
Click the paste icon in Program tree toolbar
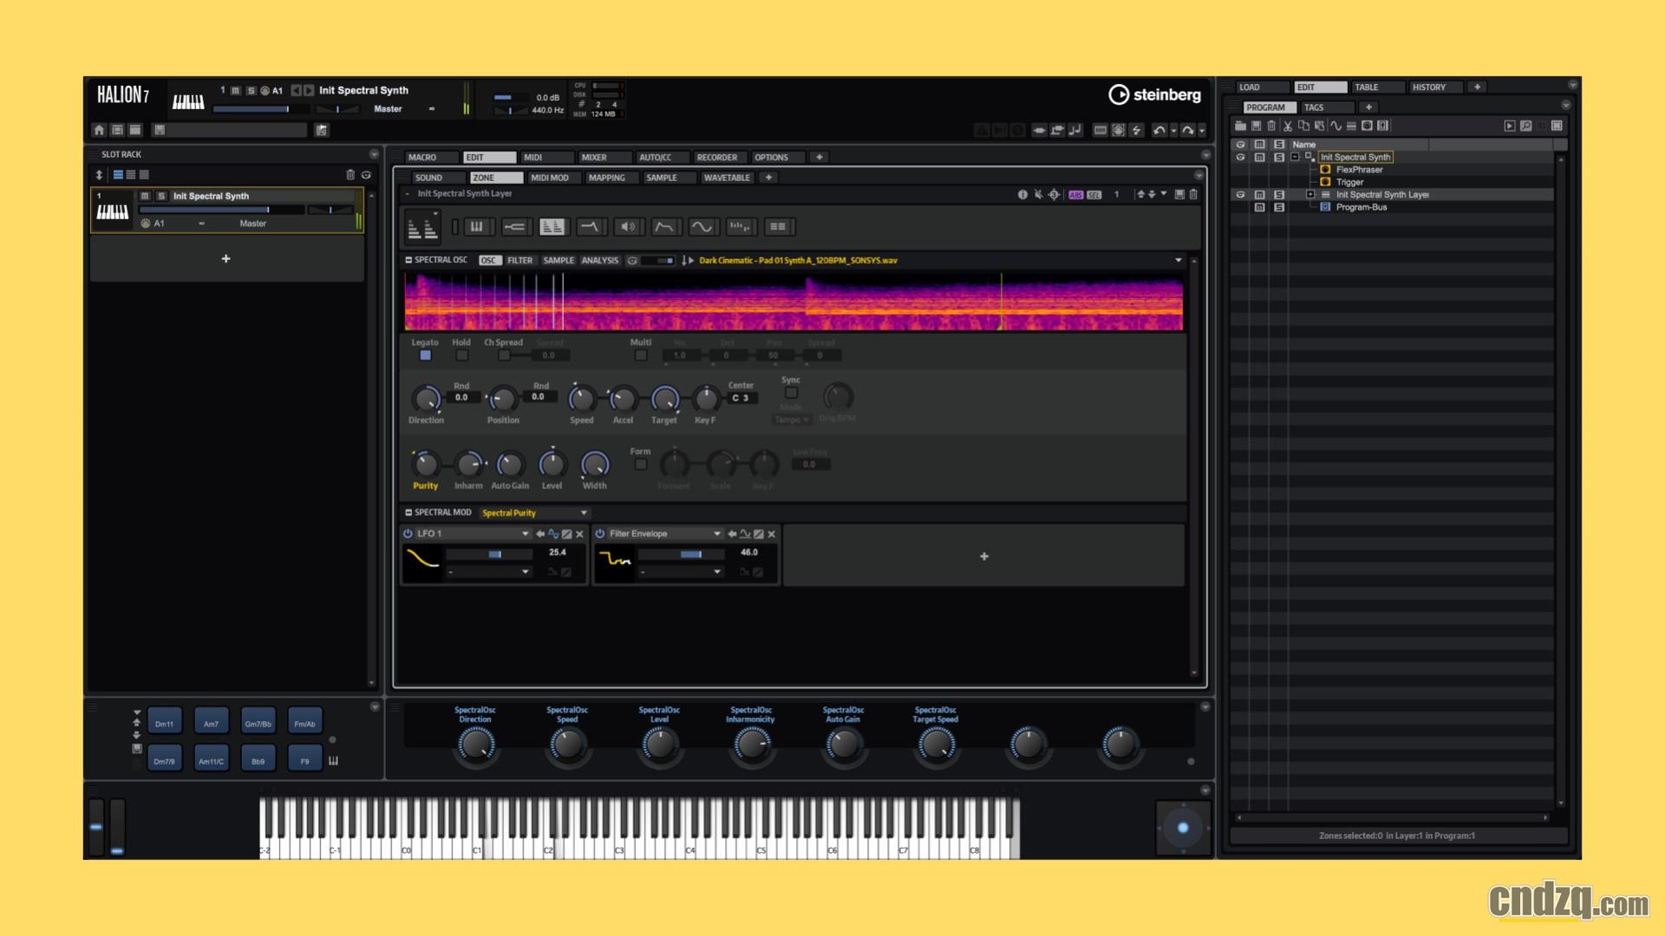[x=1319, y=126]
